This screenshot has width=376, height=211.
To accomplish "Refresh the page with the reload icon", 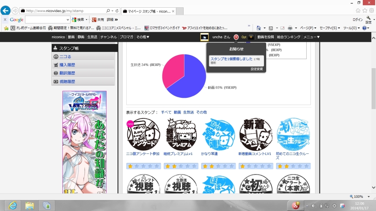I will [x=117, y=11].
